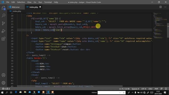Screen dimensions: 169x95
Task: Click line number 25 in the gutter
Action: (x=12, y=30)
